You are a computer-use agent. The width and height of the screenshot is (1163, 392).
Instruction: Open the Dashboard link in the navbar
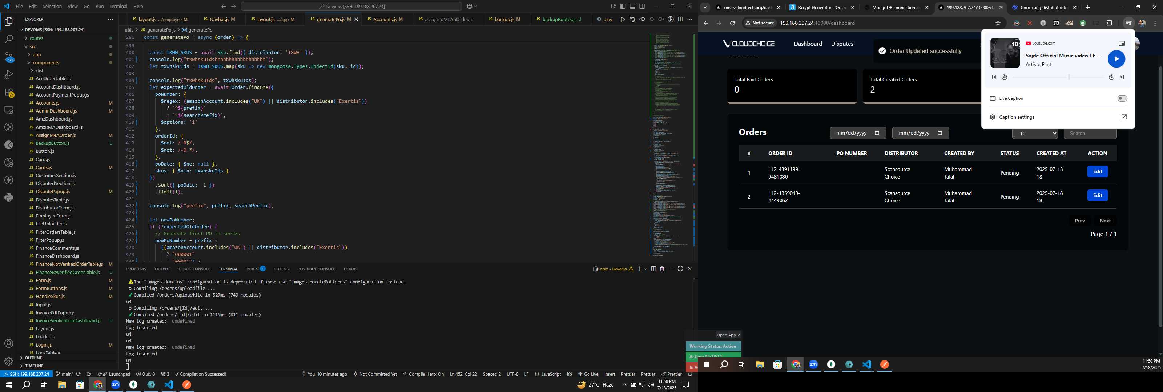pyautogui.click(x=808, y=44)
